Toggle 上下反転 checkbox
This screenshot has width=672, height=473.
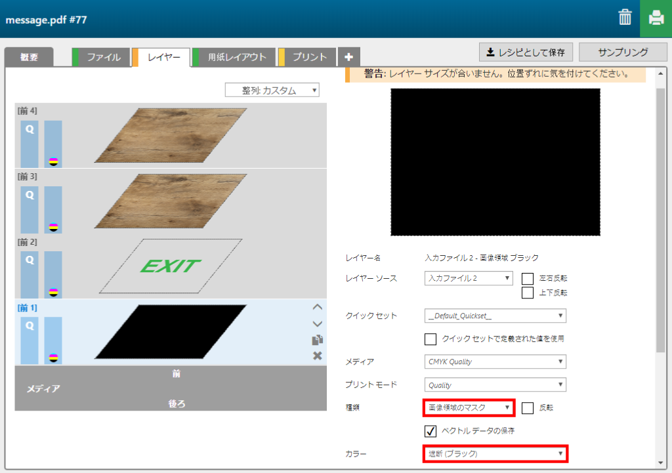click(528, 293)
